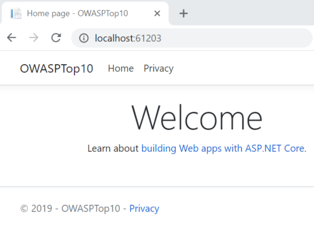
Task: Click the © 2019 - OWASPTop10 footer text
Action: tap(70, 209)
